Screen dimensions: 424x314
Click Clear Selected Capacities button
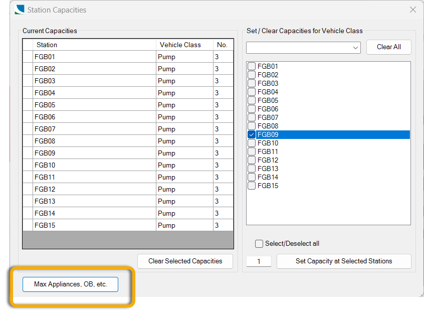[185, 261]
